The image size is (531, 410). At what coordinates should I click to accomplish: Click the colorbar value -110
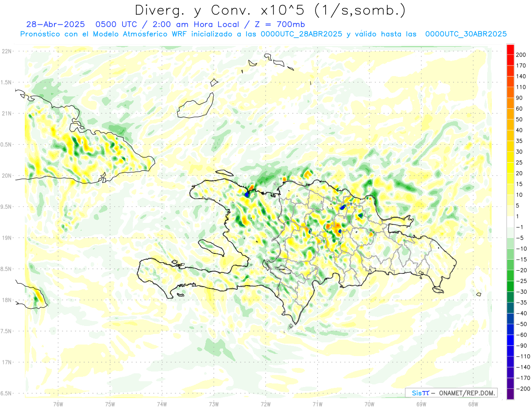523,356
